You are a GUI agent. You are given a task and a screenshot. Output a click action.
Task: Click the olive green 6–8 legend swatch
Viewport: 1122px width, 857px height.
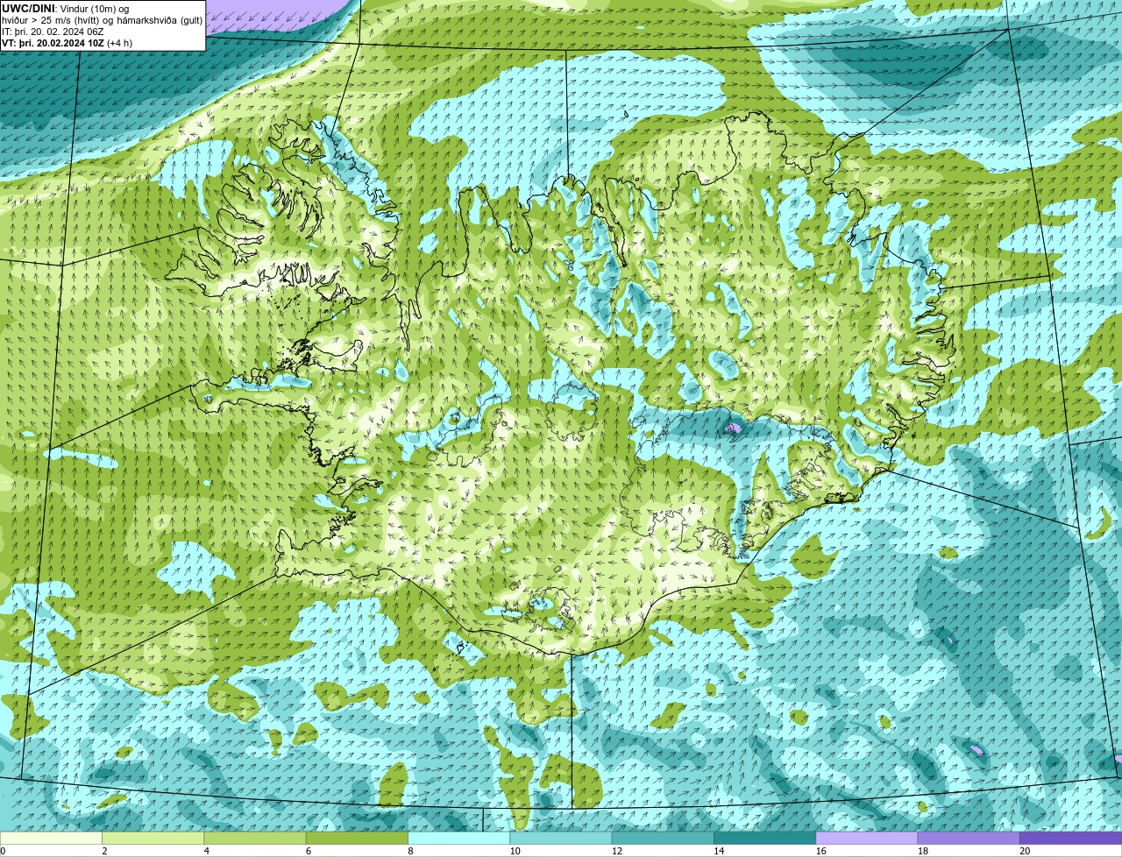coord(357,838)
